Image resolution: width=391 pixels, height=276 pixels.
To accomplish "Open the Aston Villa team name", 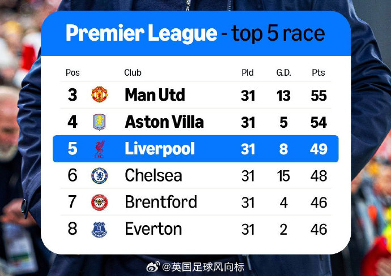I will [164, 122].
